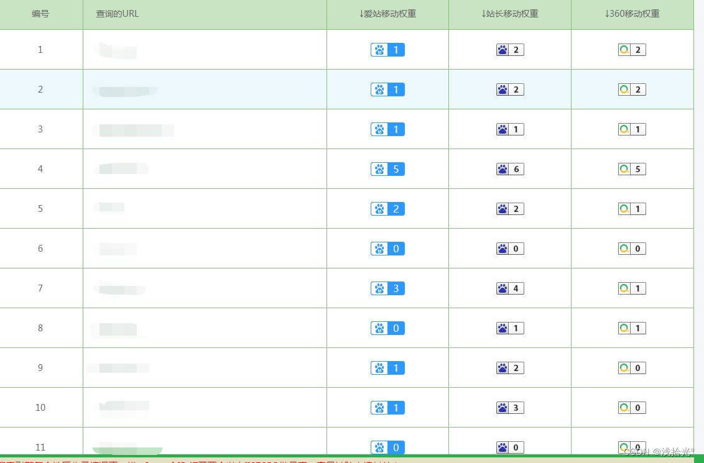Open the blurred URL in row 3
This screenshot has height=463, width=704.
[x=133, y=130]
